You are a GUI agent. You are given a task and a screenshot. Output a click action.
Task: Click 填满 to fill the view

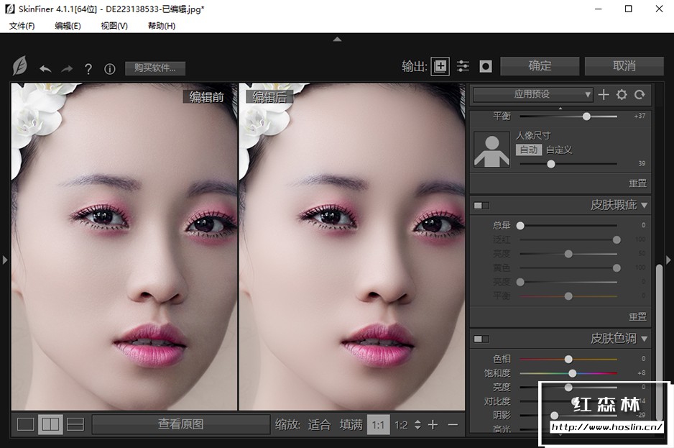351,425
